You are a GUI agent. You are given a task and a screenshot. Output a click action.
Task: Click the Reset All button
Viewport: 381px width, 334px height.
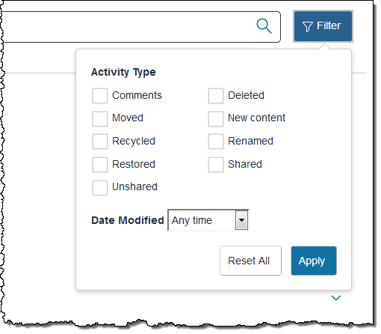250,261
